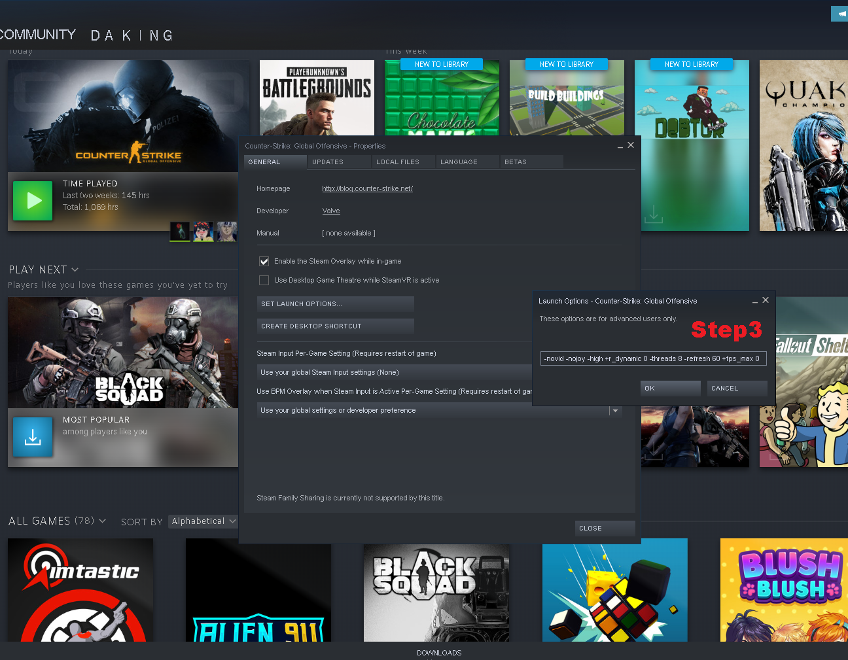This screenshot has width=848, height=660.
Task: Open second friend avatar under Counter-Strike
Action: (203, 232)
